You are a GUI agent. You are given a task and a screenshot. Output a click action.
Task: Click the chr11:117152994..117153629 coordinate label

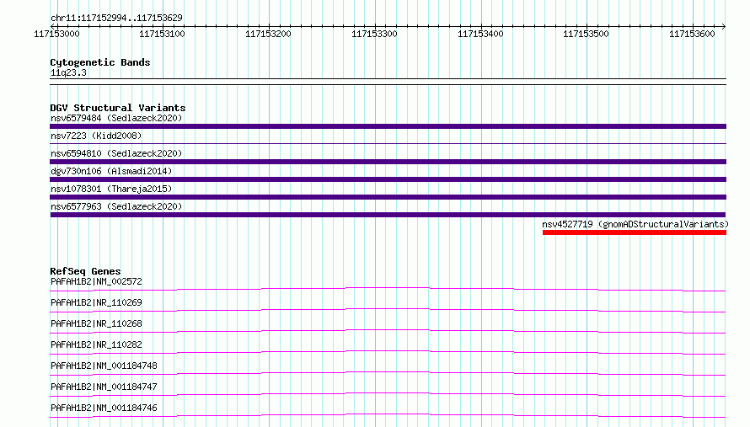click(x=116, y=18)
